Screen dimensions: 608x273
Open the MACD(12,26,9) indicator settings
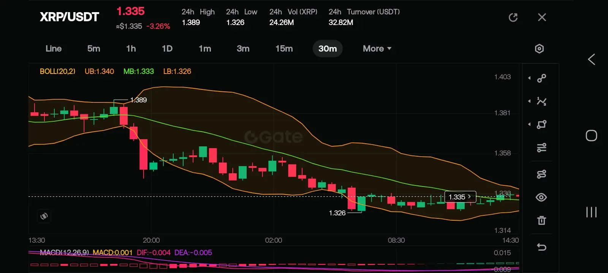(x=65, y=253)
